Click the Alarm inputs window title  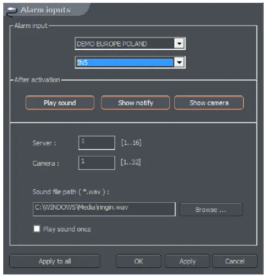point(46,10)
